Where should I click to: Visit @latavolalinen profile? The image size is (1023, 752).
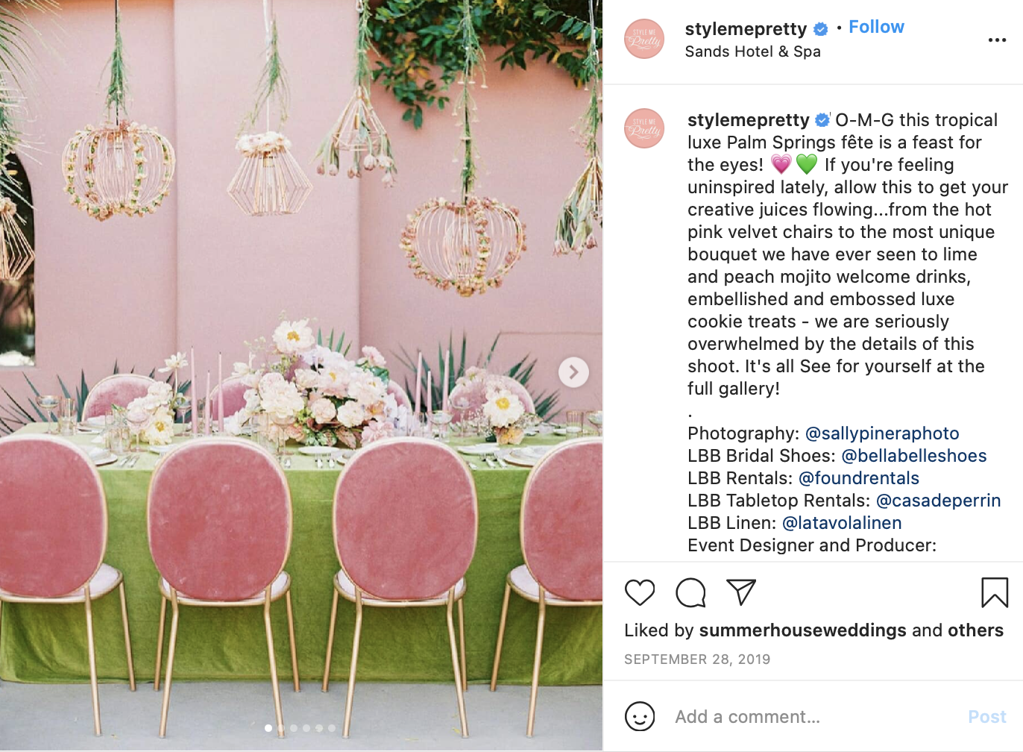point(842,523)
